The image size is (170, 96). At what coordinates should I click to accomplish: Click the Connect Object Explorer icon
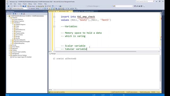(14, 14)
